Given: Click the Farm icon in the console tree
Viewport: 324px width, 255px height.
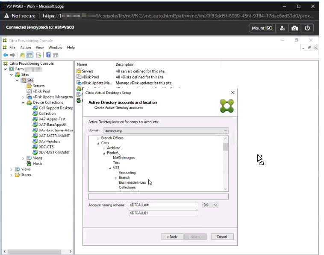Looking at the screenshot, I should [12, 69].
